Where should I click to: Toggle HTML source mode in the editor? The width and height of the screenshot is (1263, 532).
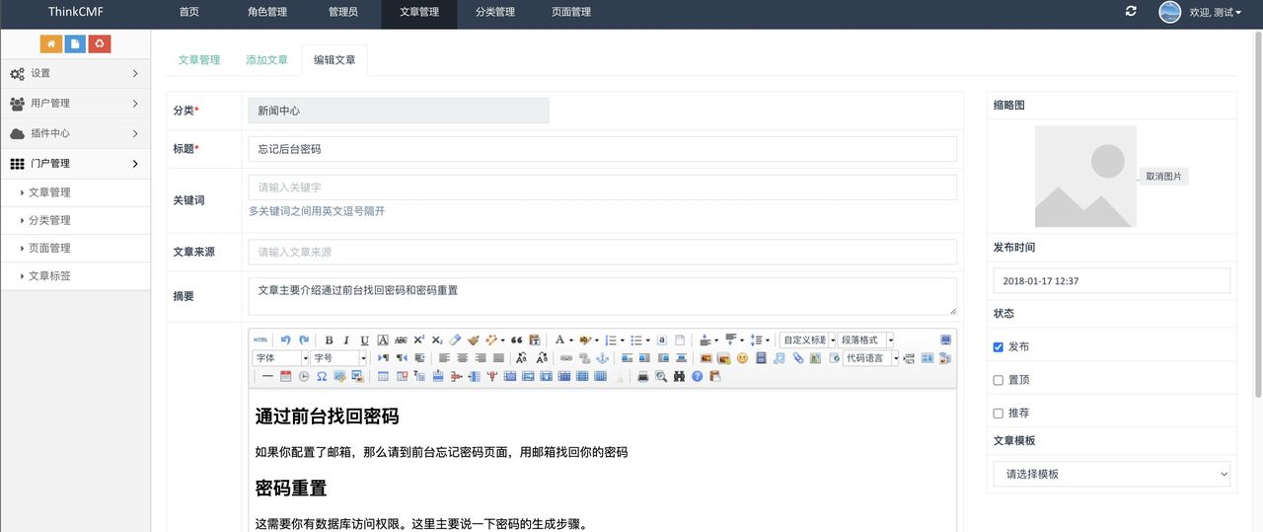coord(260,340)
